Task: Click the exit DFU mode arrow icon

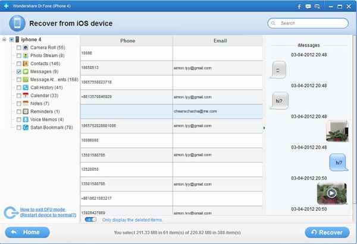Action: click(11, 213)
